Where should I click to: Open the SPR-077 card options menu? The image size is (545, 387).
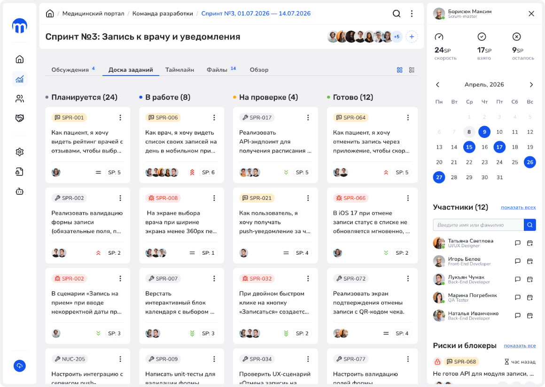pyautogui.click(x=408, y=359)
